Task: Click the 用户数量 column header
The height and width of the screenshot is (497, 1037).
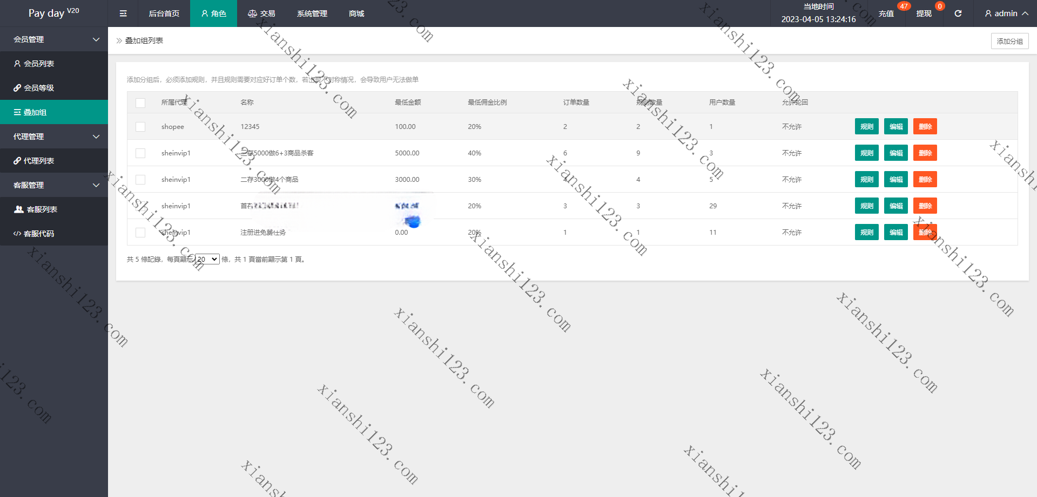Action: pyautogui.click(x=722, y=102)
